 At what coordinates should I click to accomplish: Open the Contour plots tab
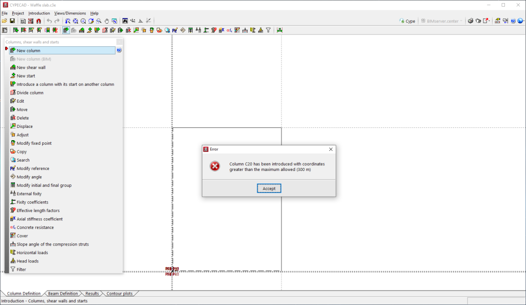pyautogui.click(x=119, y=294)
